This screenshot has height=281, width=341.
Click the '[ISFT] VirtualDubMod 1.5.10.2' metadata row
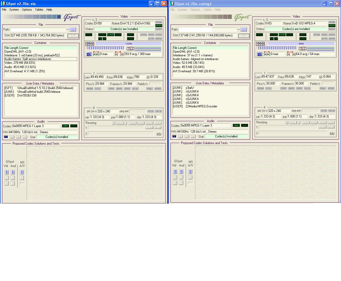[39, 88]
